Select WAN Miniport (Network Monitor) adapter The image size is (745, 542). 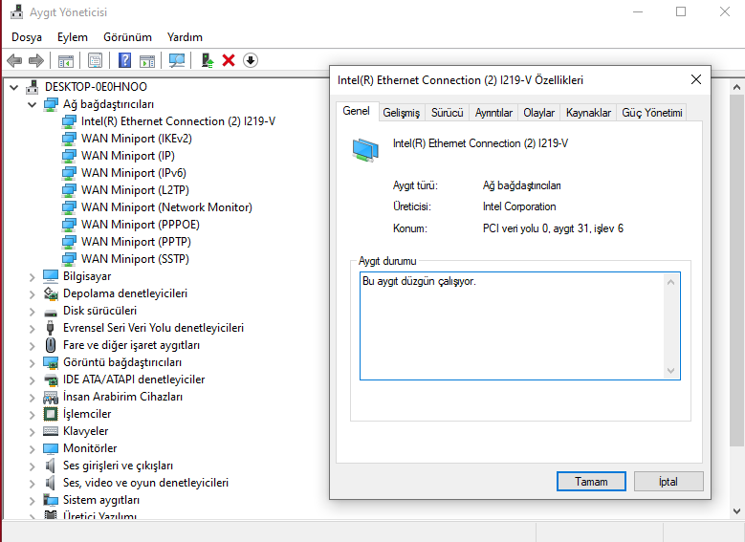[166, 207]
